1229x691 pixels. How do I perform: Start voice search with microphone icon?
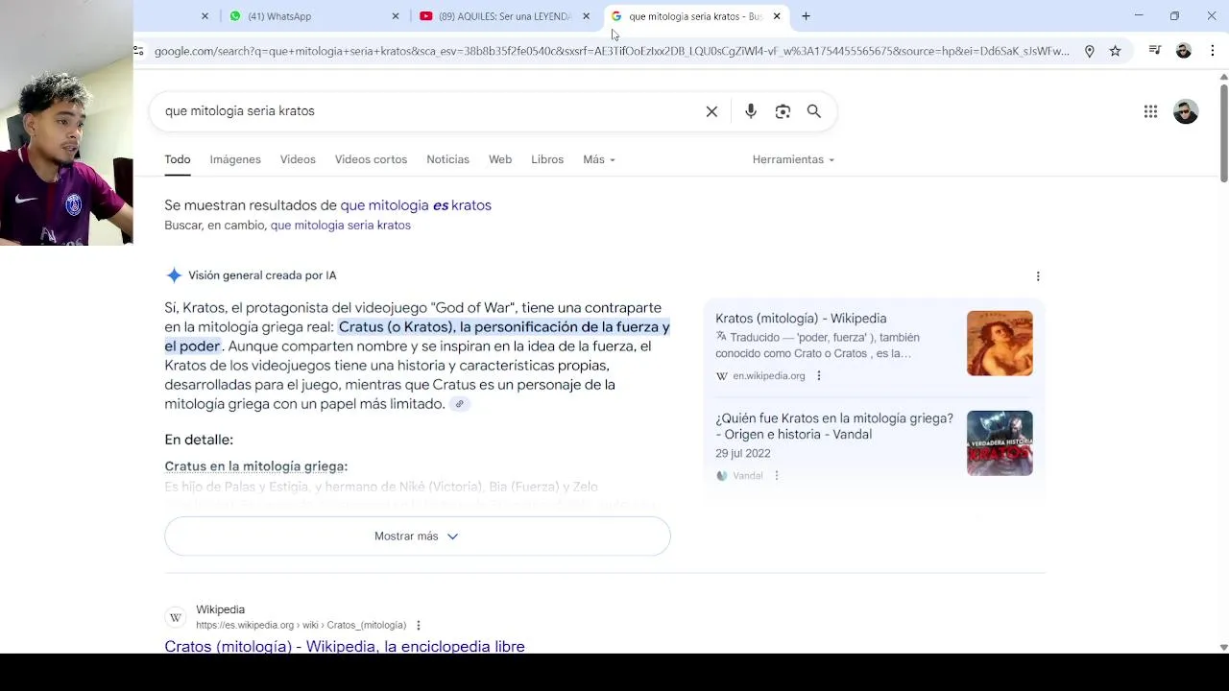(751, 111)
